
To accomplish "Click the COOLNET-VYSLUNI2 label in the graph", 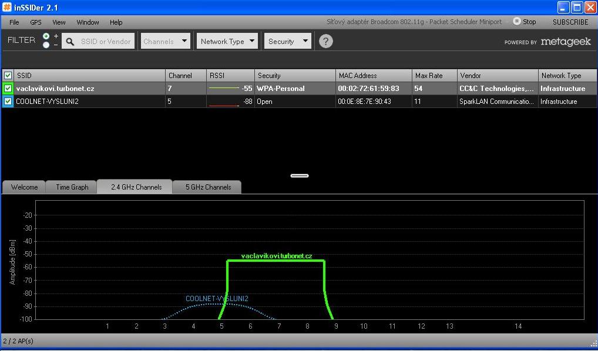I will point(217,298).
